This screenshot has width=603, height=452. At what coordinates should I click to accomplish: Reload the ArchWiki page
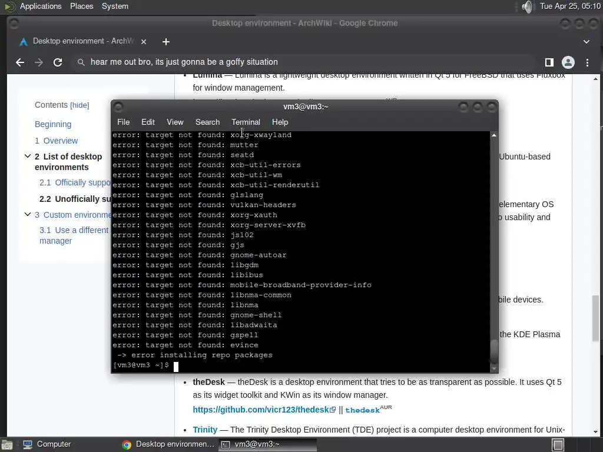point(58,62)
